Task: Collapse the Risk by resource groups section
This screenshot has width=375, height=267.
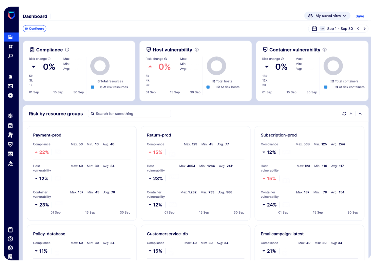Action: 360,114
